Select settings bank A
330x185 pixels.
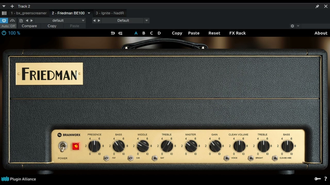(136, 33)
